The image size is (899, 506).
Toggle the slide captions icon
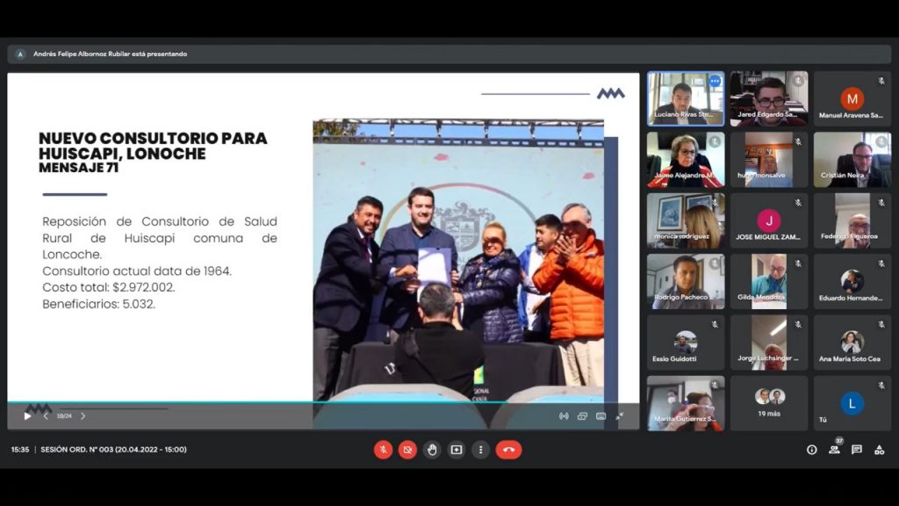pyautogui.click(x=601, y=416)
